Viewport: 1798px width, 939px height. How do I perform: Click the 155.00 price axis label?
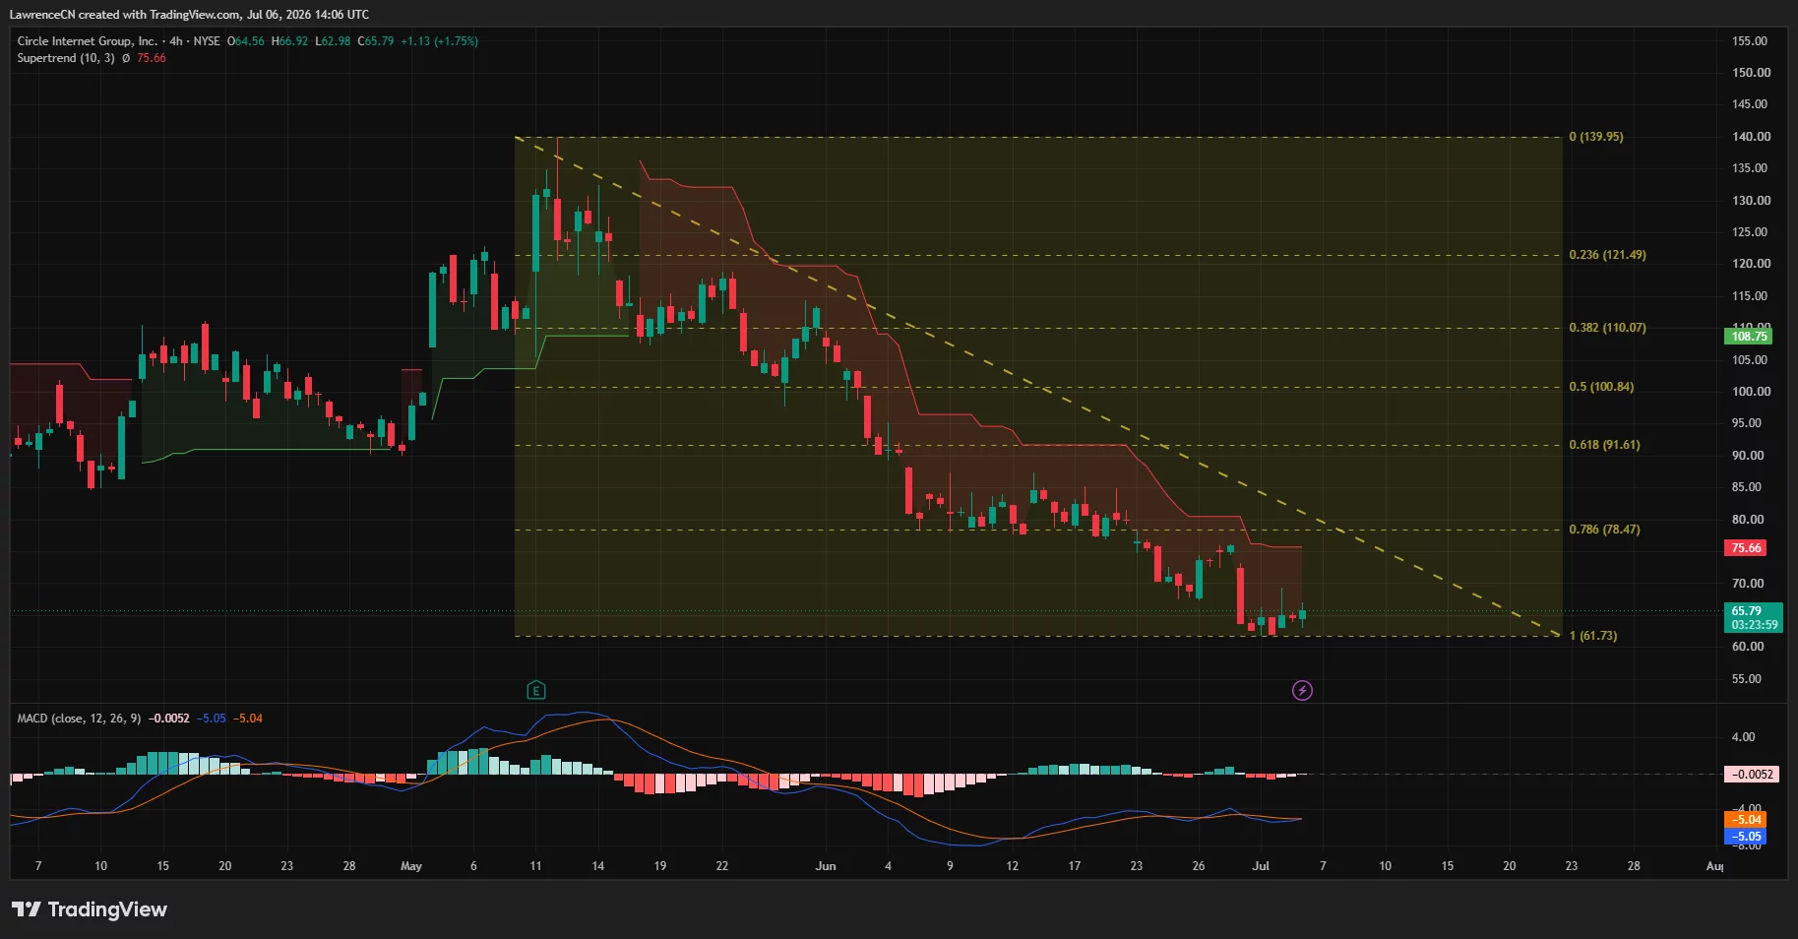[1750, 41]
